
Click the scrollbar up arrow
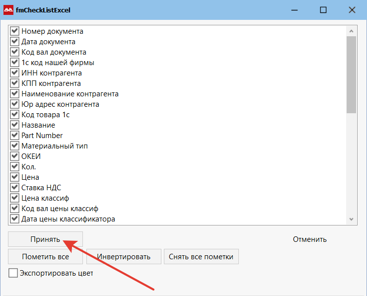[351, 31]
